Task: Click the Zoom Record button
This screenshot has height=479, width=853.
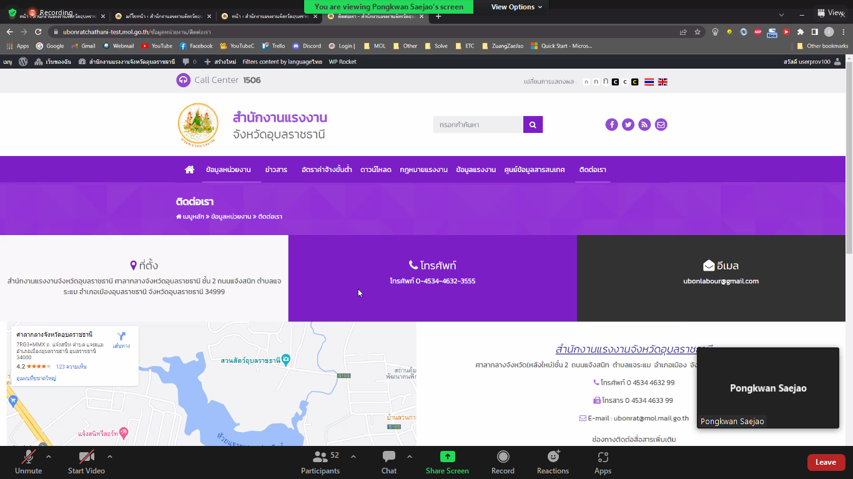Action: [503, 462]
